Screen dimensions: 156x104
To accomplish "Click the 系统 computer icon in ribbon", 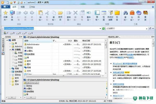I will pyautogui.click(x=12, y=16).
